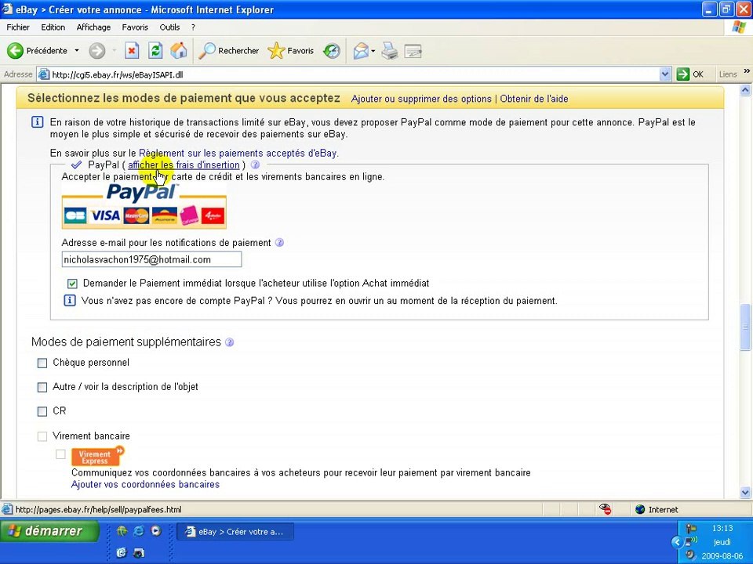Open the Favoris menu
This screenshot has width=753, height=564.
coord(135,27)
